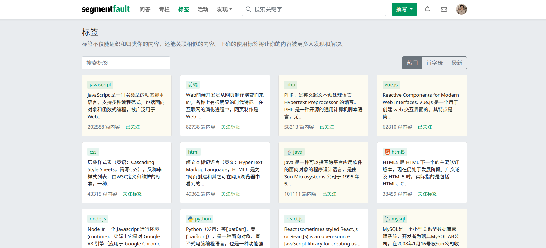
Task: Click the 43315 篇内容 count for css
Action: click(102, 194)
